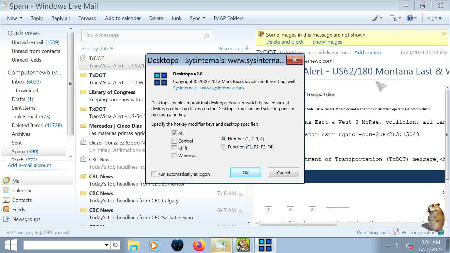
Task: Click OK in the Desktops dialog
Action: [x=246, y=173]
